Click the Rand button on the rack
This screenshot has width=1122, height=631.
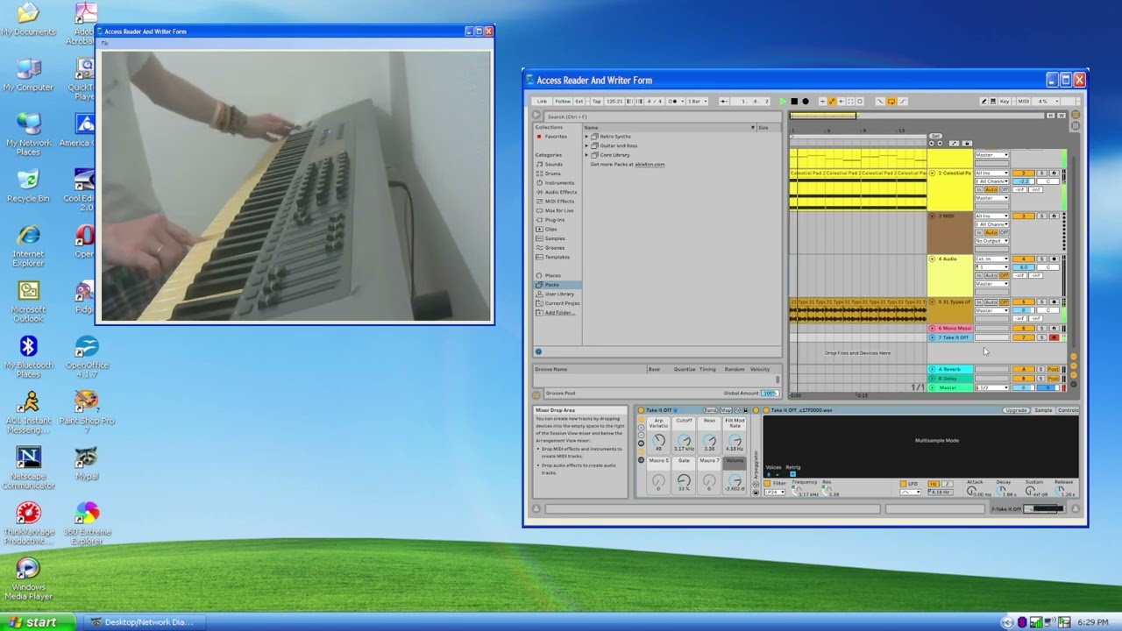click(x=711, y=410)
